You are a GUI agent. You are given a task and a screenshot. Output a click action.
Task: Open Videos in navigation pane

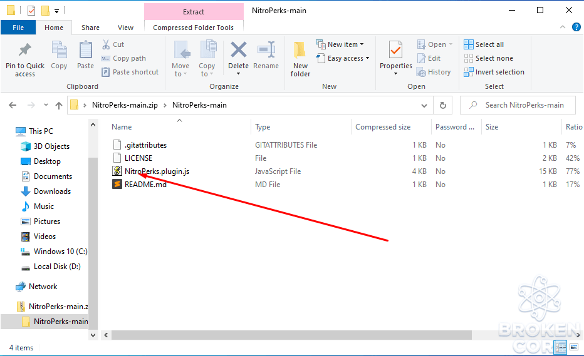pyautogui.click(x=44, y=236)
